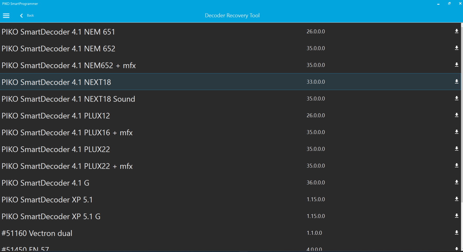The height and width of the screenshot is (252, 463).
Task: Download firmware for SmartDecoder XP 5.1 G
Action: [x=457, y=216]
